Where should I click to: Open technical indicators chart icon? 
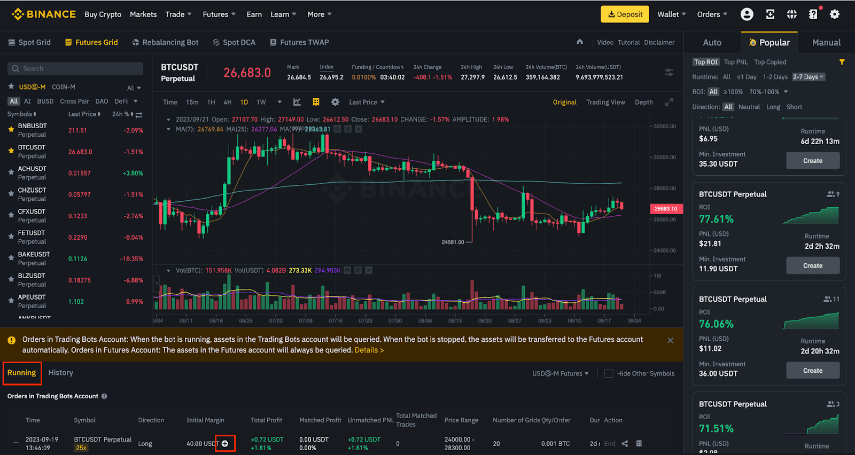click(297, 102)
